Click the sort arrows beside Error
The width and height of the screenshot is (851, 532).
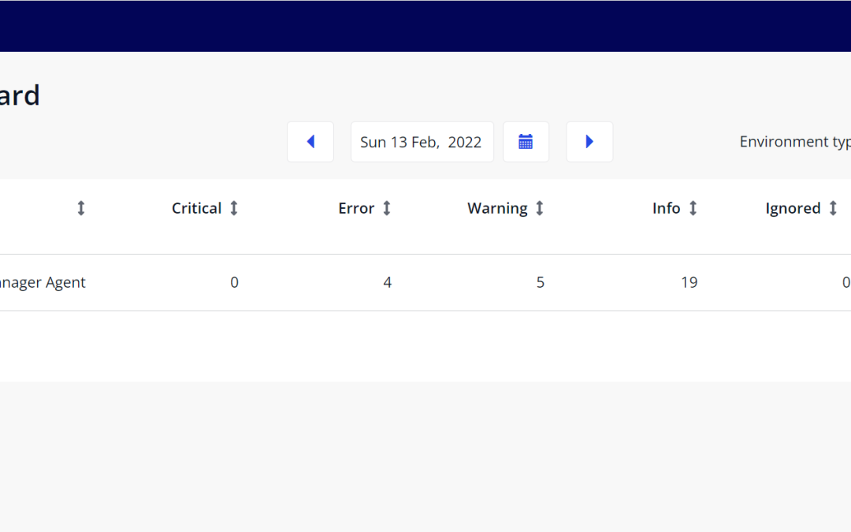pyautogui.click(x=387, y=208)
